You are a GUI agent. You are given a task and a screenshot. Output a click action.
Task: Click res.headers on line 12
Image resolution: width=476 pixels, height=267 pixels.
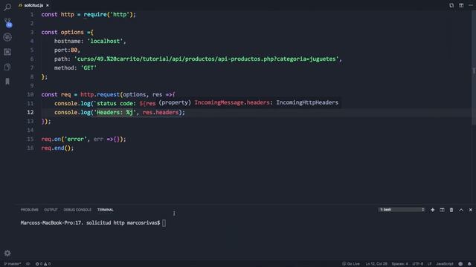pyautogui.click(x=161, y=112)
